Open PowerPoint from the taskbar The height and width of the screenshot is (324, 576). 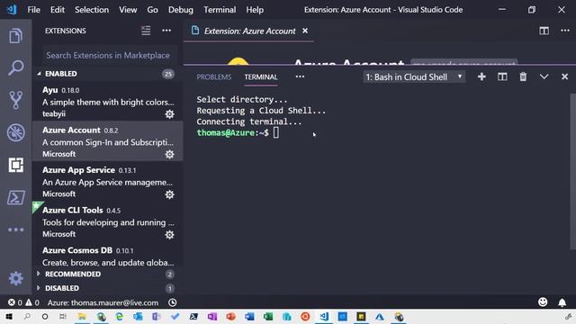pos(230,317)
